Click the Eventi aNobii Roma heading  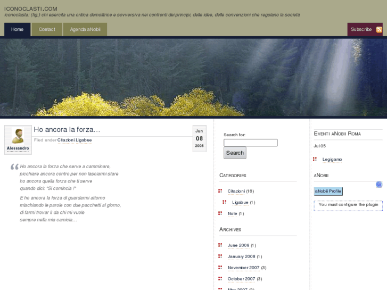pyautogui.click(x=337, y=134)
